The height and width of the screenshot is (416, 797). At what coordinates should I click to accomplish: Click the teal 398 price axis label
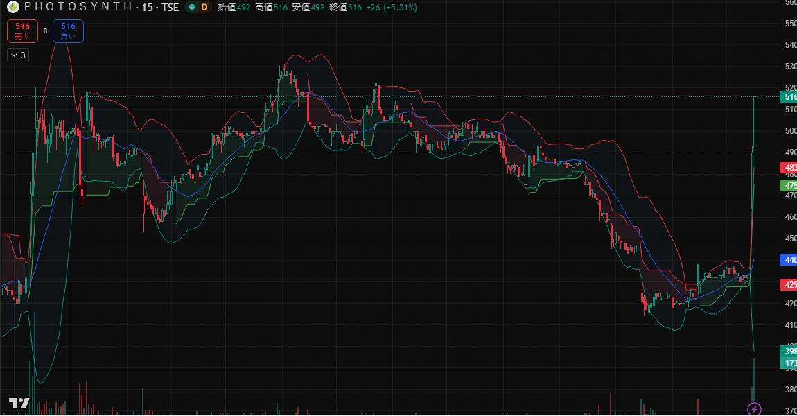click(789, 351)
